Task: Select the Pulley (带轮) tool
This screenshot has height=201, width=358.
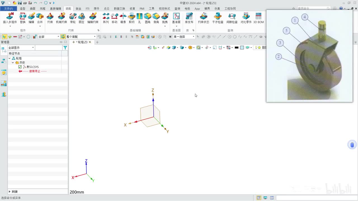Action: pyautogui.click(x=73, y=18)
